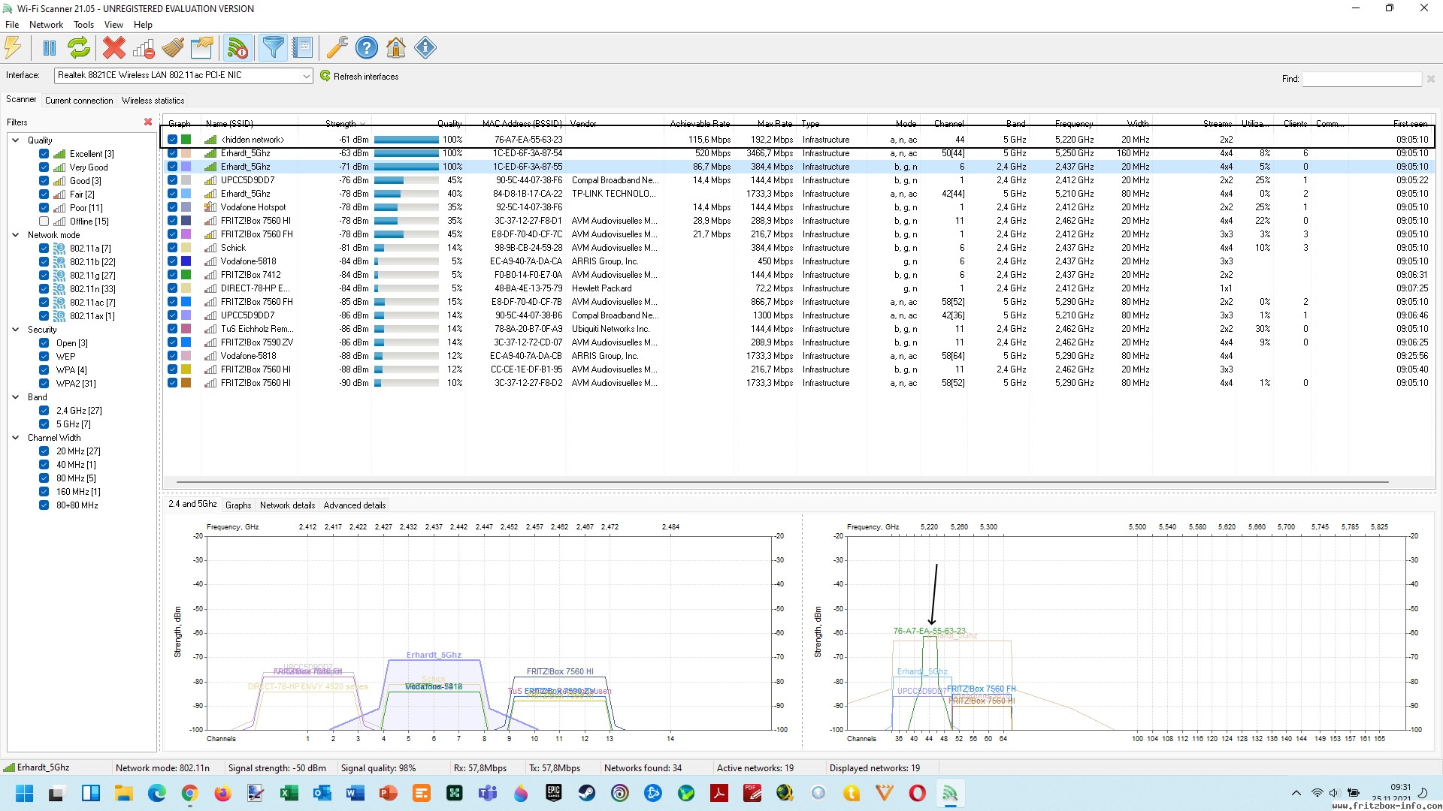Open Firefox from the taskbar
Viewport: 1443px width, 811px height.
pos(222,793)
